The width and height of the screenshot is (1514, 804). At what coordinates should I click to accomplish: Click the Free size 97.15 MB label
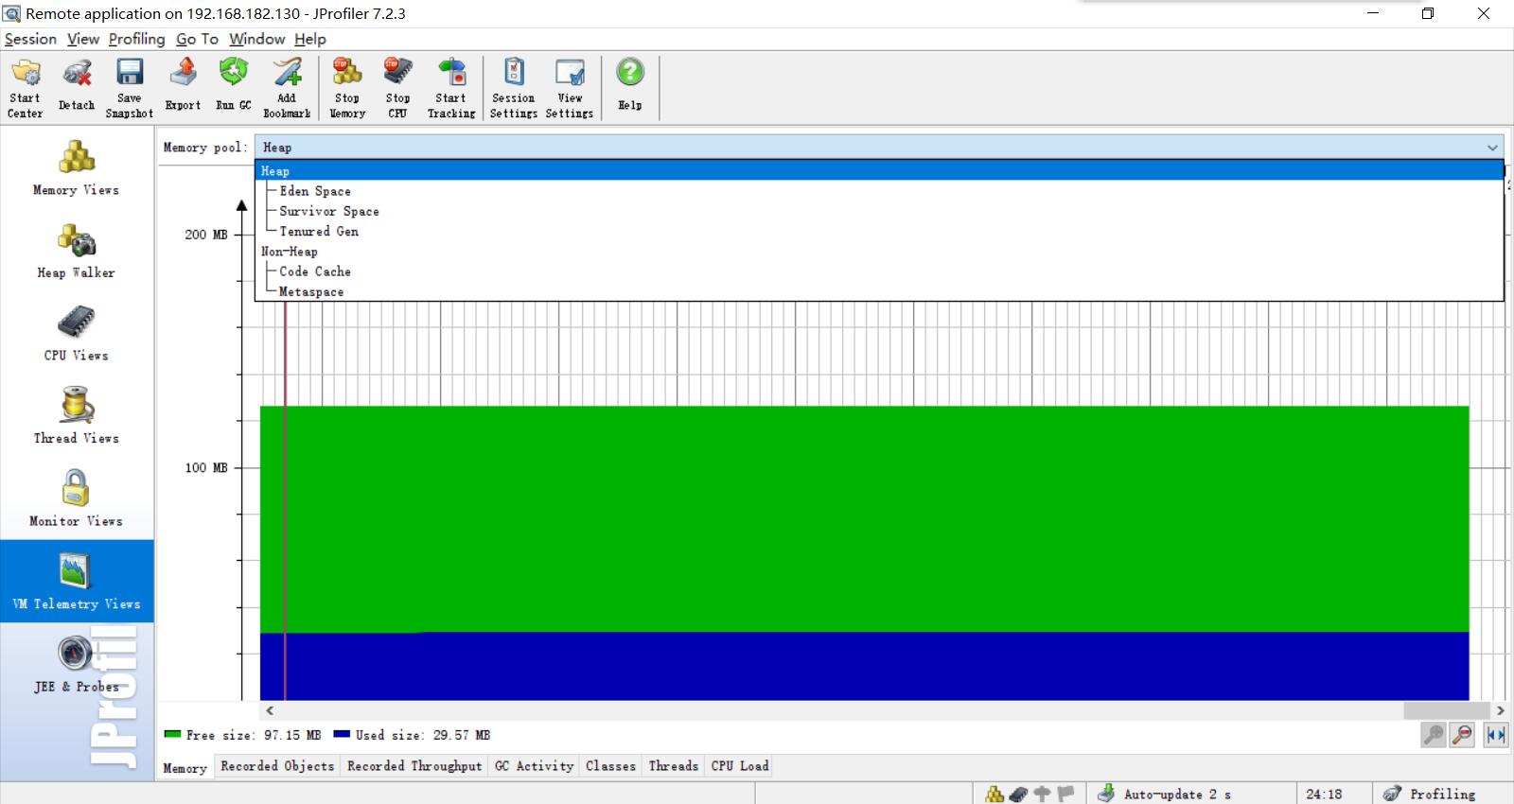[x=254, y=735]
